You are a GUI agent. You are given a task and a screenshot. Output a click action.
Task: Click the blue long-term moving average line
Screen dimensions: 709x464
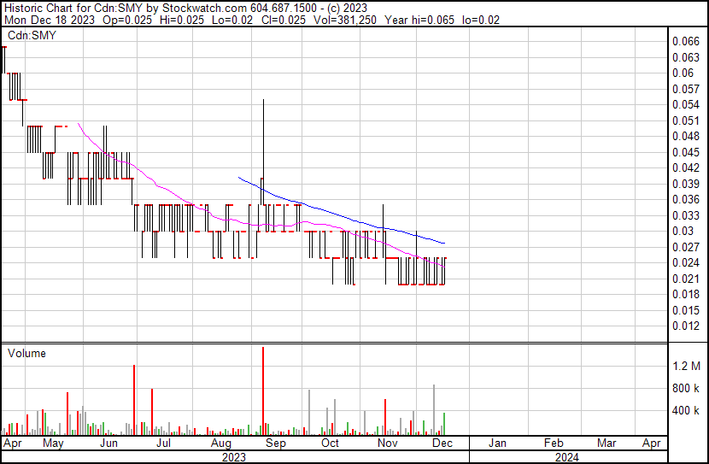pos(342,215)
